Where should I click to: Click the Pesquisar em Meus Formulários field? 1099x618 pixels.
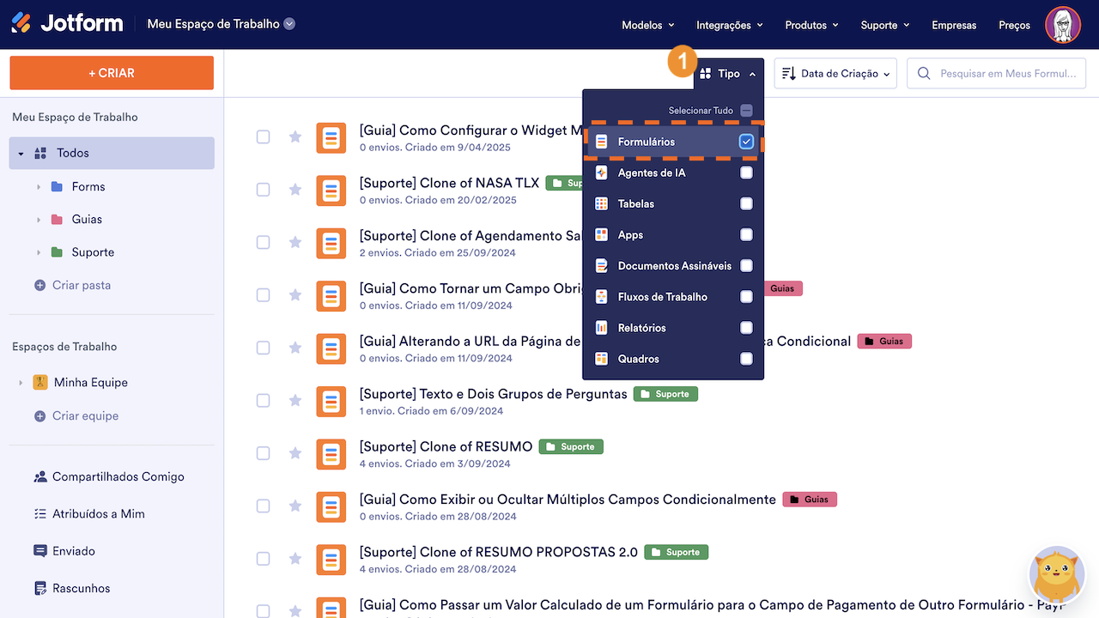(x=997, y=74)
